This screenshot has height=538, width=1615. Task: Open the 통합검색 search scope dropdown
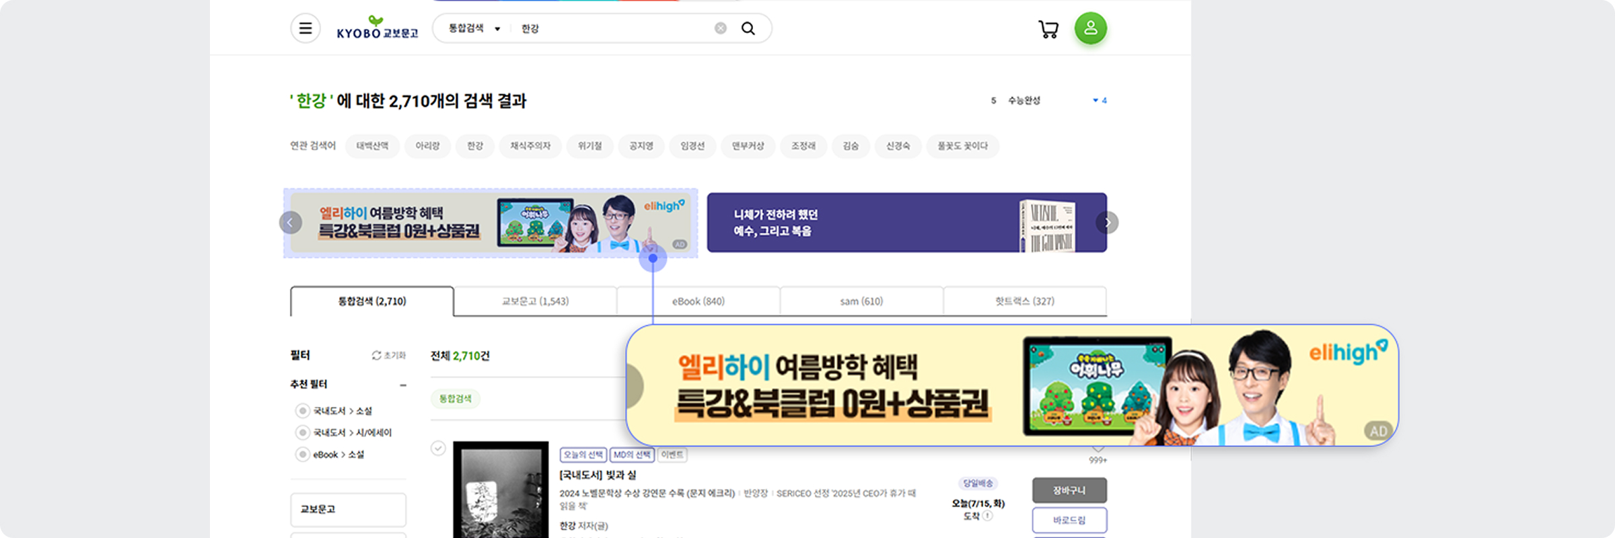(x=474, y=28)
